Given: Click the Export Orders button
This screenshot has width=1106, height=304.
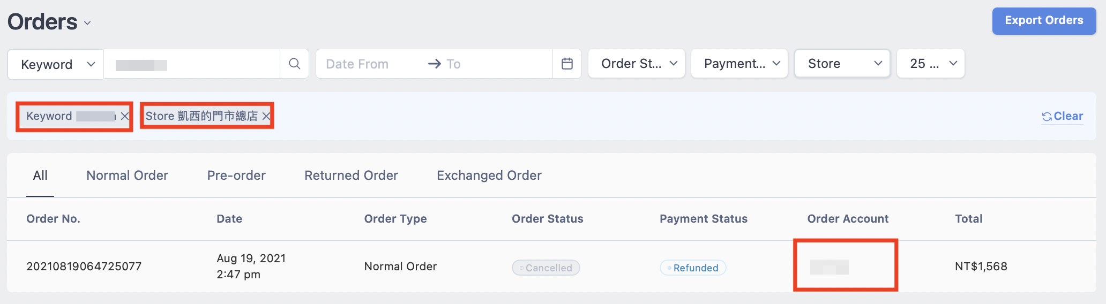Looking at the screenshot, I should [x=1044, y=21].
